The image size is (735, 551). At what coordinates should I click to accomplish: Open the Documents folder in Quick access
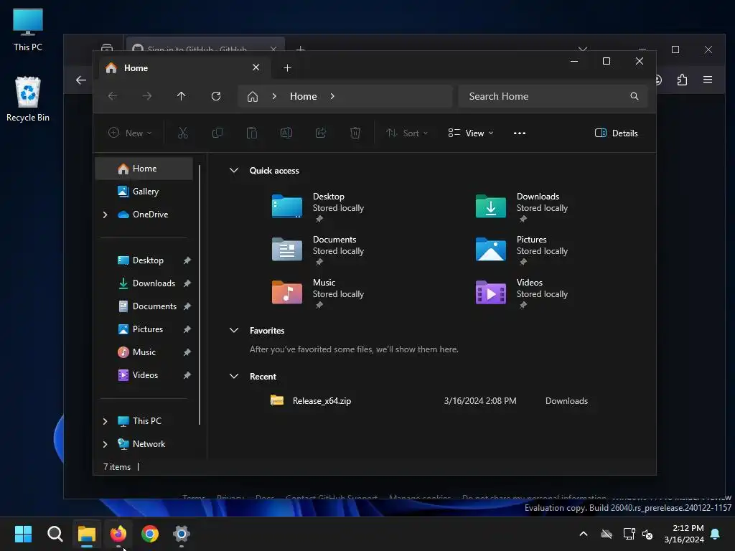tap(319, 249)
